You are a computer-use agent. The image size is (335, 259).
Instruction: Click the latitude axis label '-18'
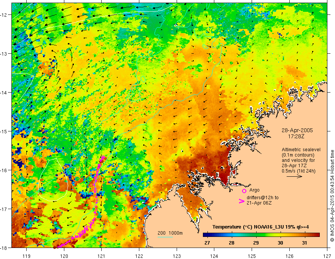(4, 248)
